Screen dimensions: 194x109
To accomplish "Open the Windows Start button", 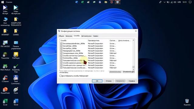I will (2, 2).
